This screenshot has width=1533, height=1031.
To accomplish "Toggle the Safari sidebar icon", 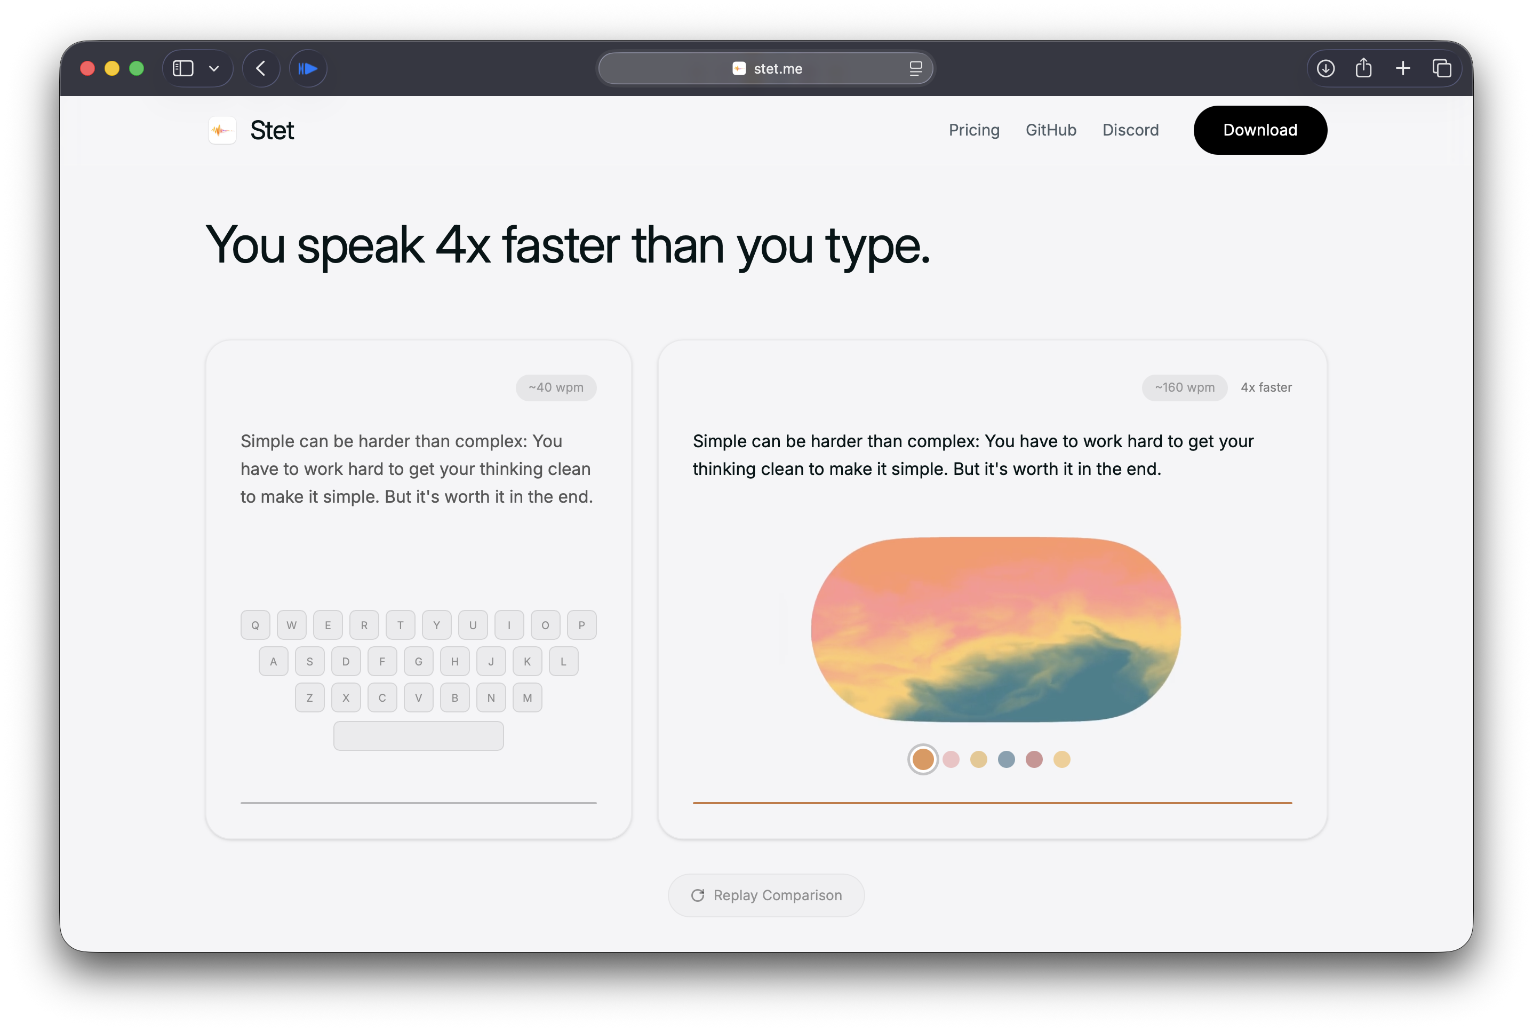I will (x=182, y=68).
